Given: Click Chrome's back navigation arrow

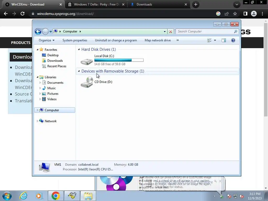Looking at the screenshot, I should [6, 14].
